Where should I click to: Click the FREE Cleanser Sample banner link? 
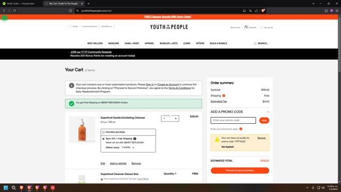click(167, 17)
